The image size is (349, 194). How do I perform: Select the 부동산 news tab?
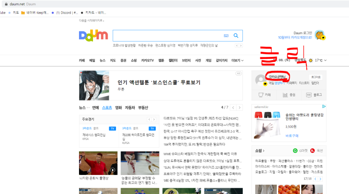143,108
